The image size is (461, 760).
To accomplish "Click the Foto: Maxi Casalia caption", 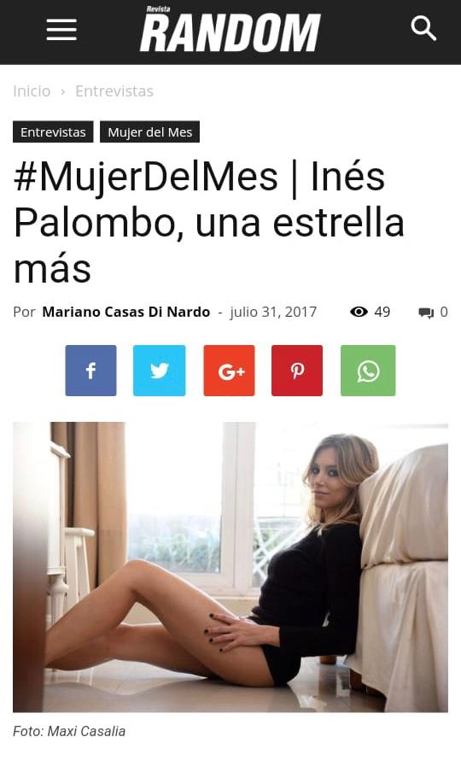I will tap(69, 731).
